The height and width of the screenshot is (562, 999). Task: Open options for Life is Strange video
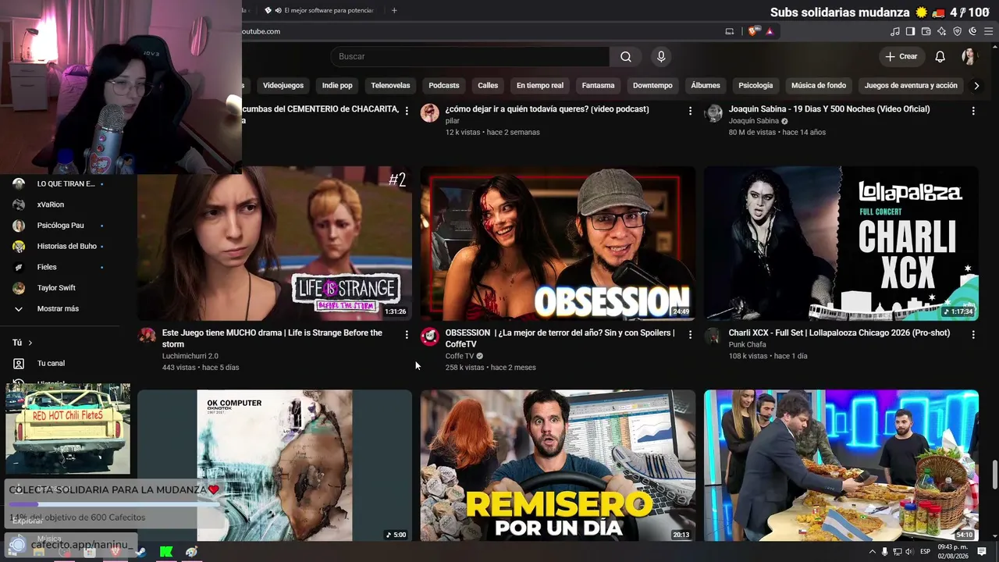[x=407, y=334]
